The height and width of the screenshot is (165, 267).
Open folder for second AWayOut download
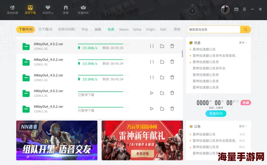coord(162,62)
